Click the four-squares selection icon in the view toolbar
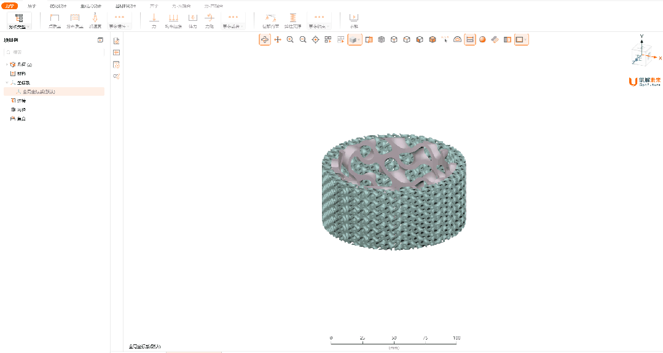This screenshot has width=663, height=353. (x=328, y=40)
